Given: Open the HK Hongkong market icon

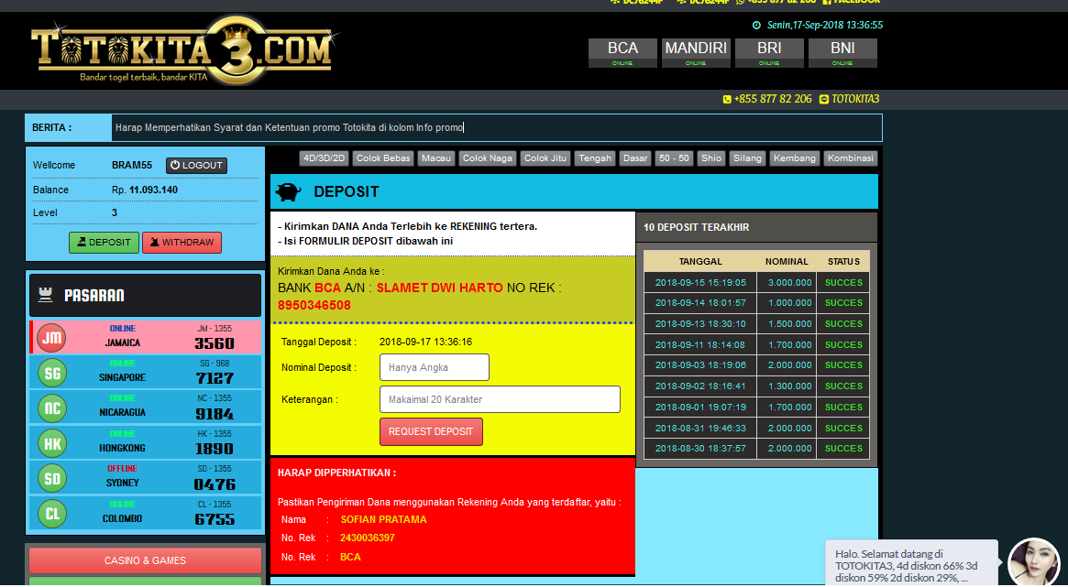Looking at the screenshot, I should tap(52, 444).
